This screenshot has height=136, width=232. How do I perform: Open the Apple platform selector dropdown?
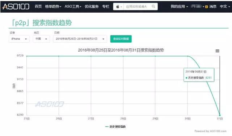[x=118, y=6]
